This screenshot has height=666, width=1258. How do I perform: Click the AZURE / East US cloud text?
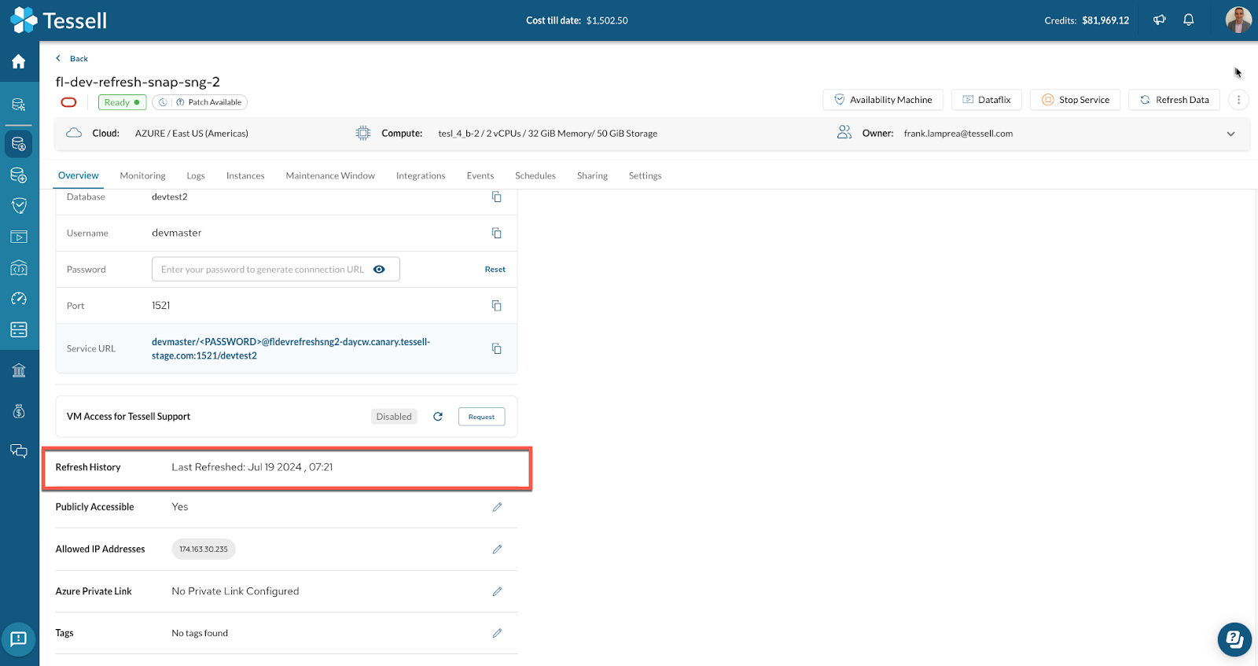click(x=192, y=134)
